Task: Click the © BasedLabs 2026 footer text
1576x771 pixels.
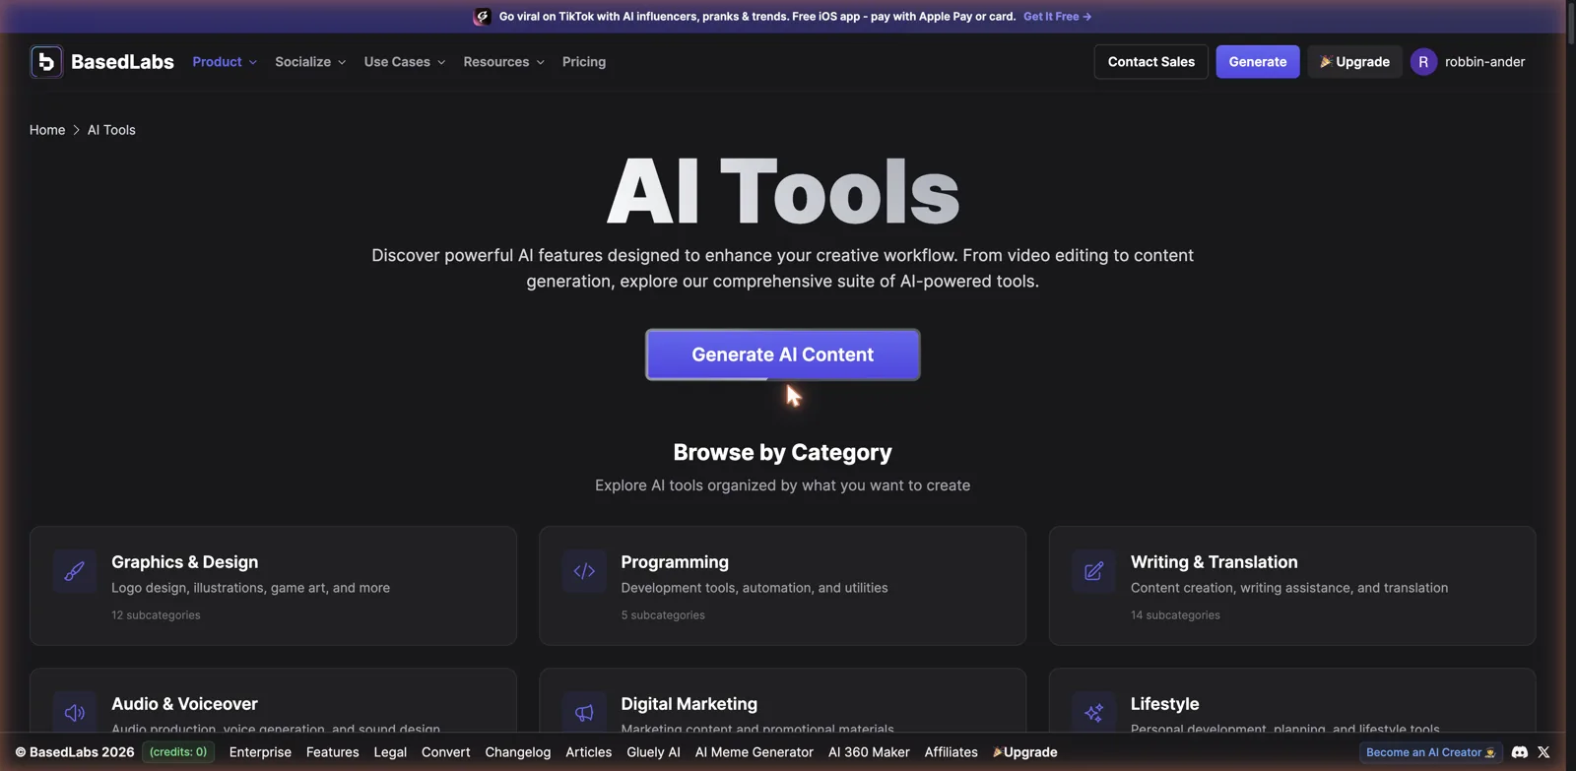Action: click(75, 752)
